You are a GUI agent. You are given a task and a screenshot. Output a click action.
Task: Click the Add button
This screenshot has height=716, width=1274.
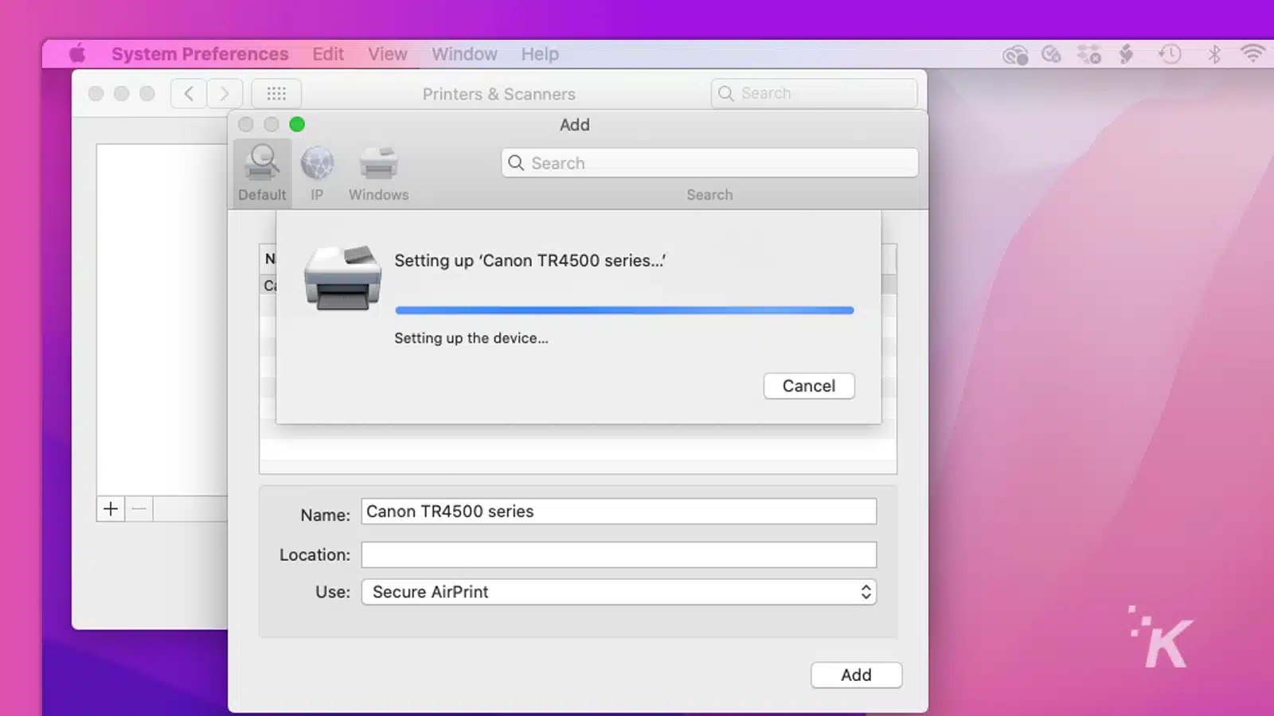click(856, 675)
